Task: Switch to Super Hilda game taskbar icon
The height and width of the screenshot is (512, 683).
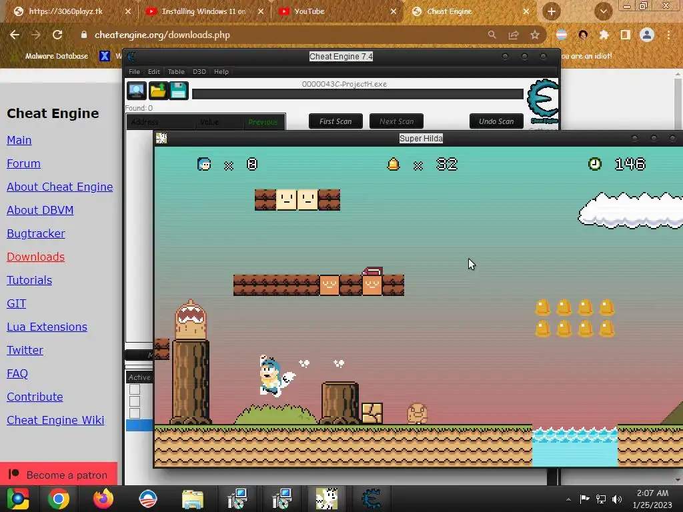Action: coord(327,499)
